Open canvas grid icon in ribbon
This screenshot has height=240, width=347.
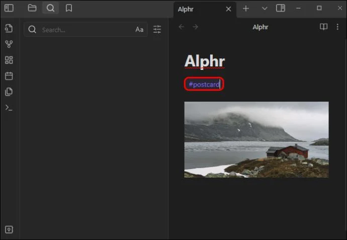coord(9,60)
